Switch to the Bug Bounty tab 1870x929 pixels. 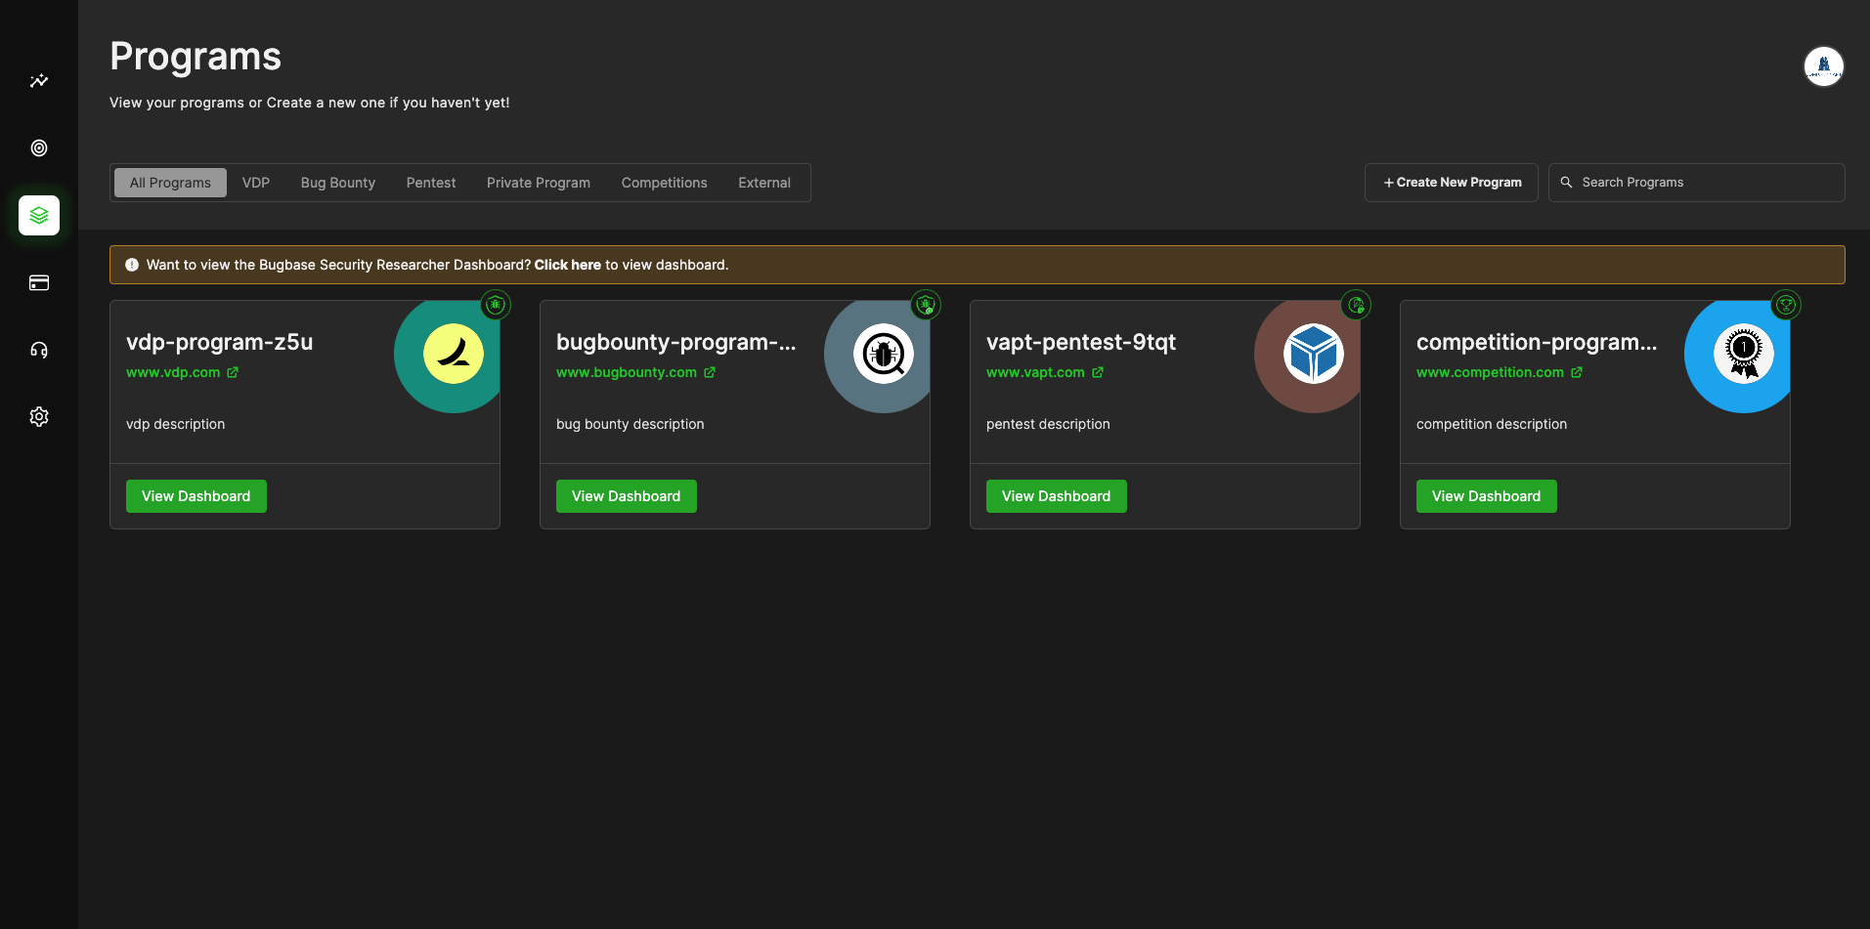337,183
